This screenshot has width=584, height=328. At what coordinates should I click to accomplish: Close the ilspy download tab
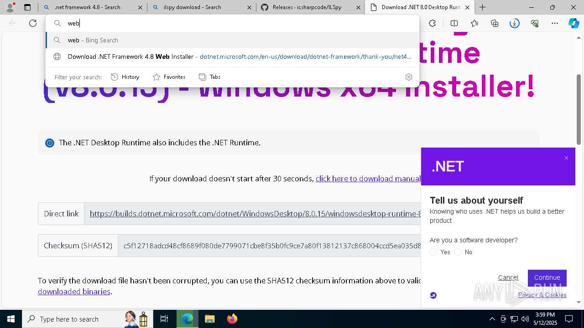click(249, 7)
